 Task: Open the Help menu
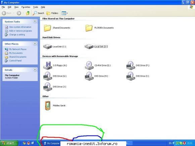pos(43,7)
